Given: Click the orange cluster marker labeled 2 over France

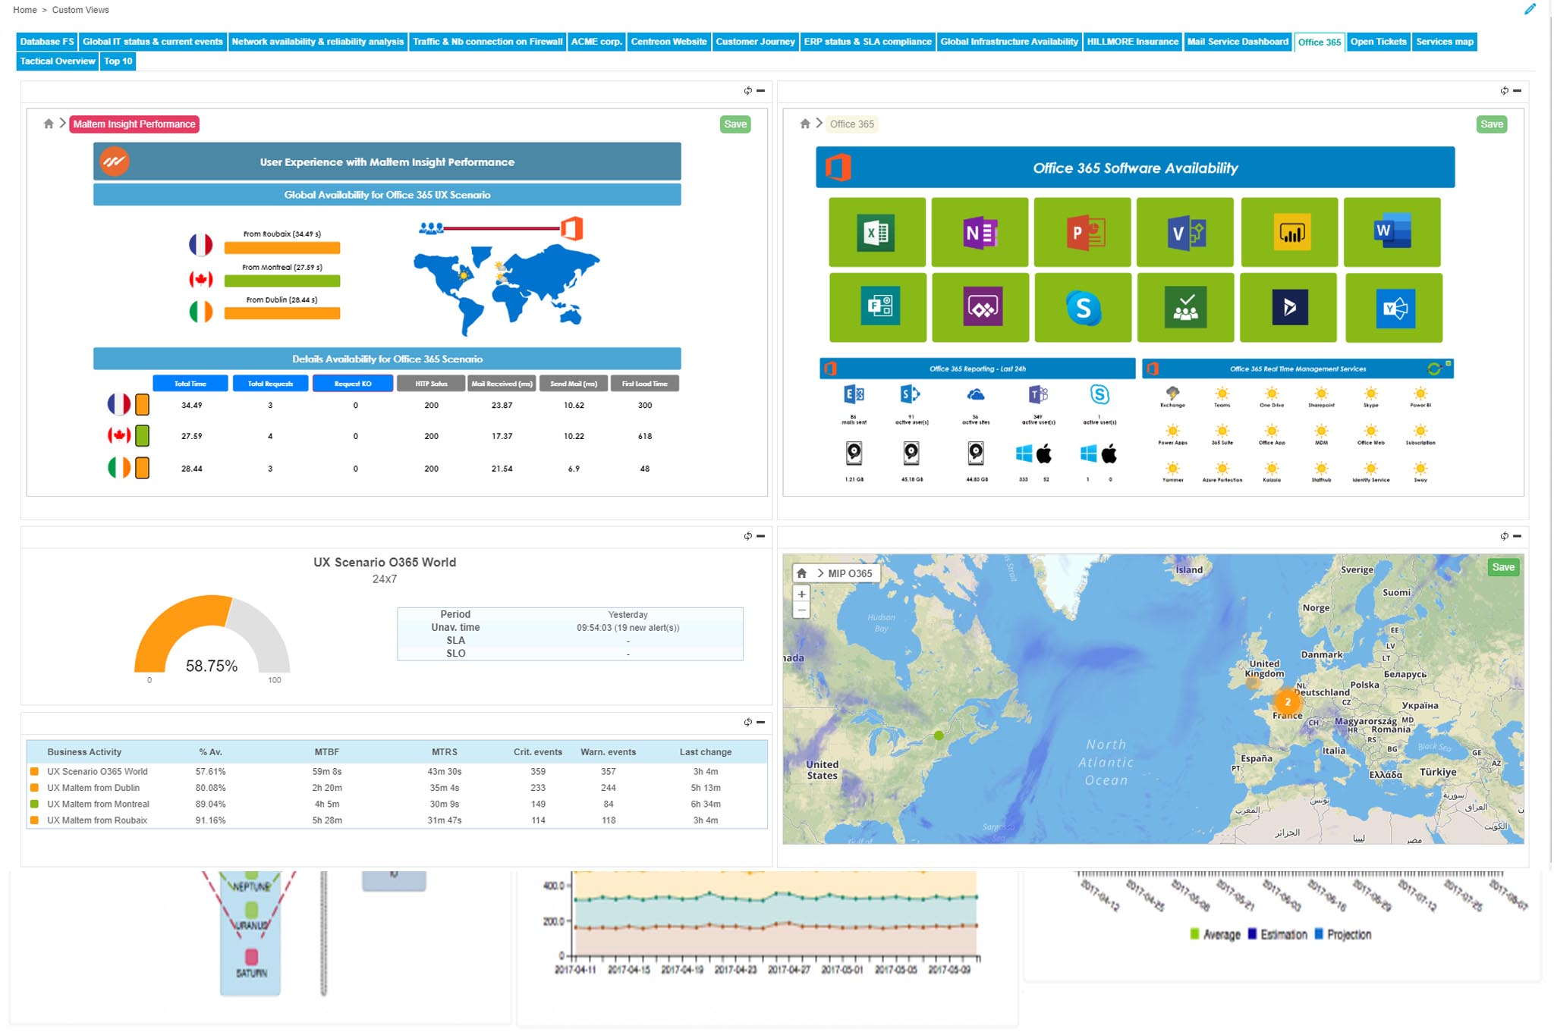Looking at the screenshot, I should pyautogui.click(x=1287, y=702).
